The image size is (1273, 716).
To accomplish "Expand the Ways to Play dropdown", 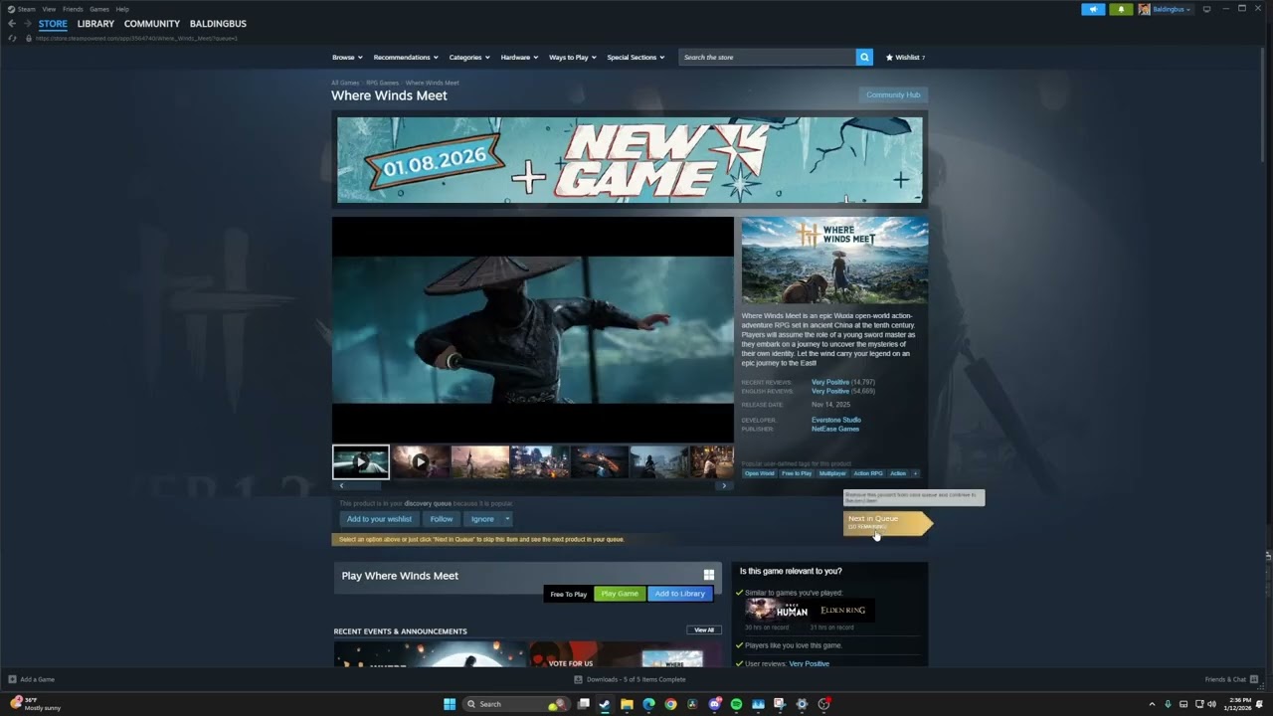I will point(573,57).
